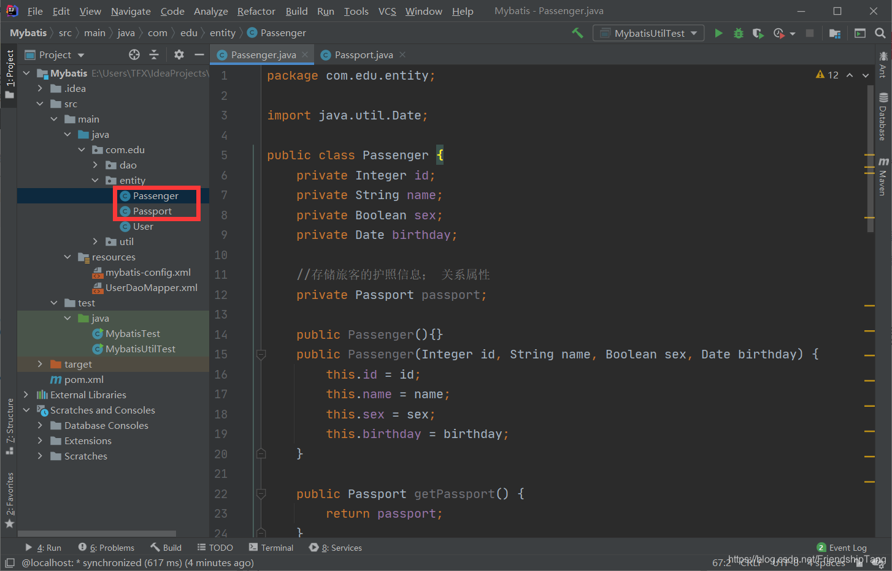
Task: Close the Passenger.java tab
Action: coord(305,55)
